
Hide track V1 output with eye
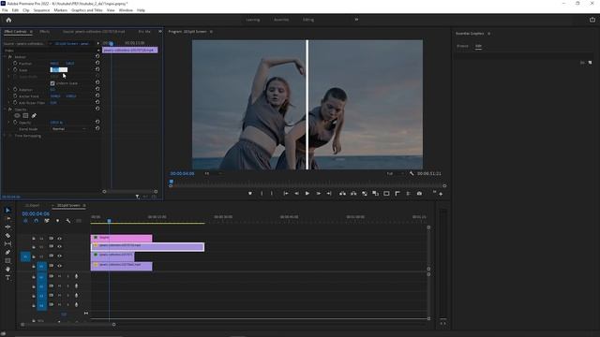[60, 266]
